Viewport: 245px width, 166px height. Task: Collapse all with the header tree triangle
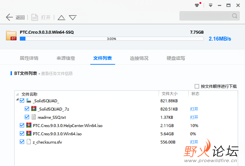coord(18,94)
